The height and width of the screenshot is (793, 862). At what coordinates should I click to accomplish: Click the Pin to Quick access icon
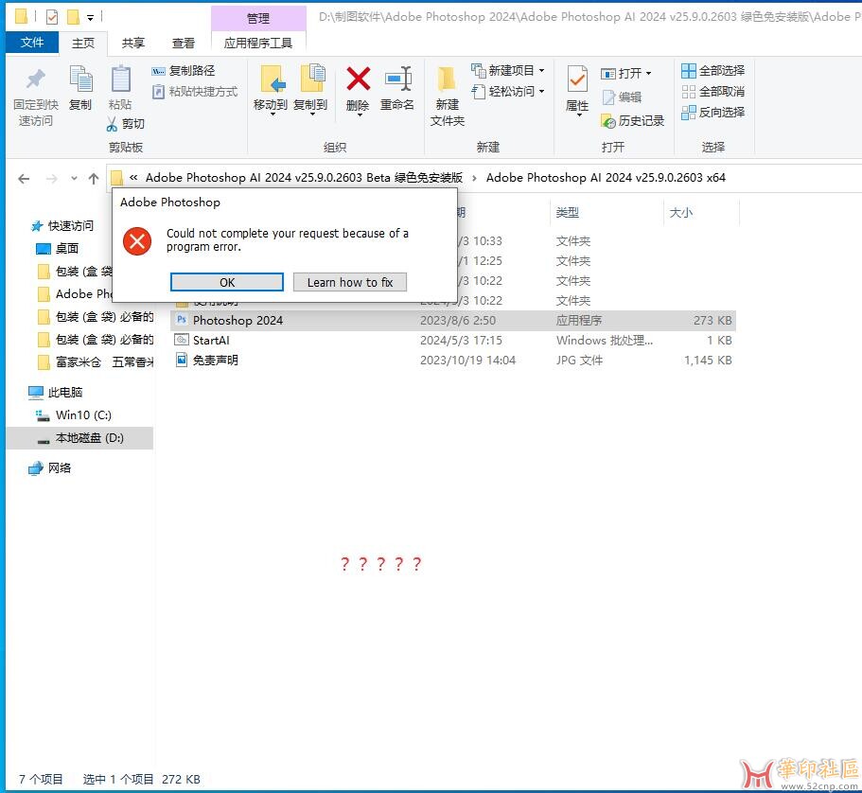(36, 79)
